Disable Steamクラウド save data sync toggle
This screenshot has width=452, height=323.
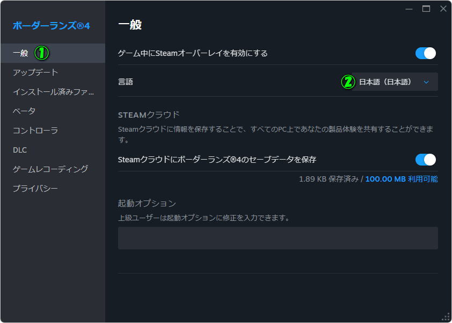click(426, 160)
